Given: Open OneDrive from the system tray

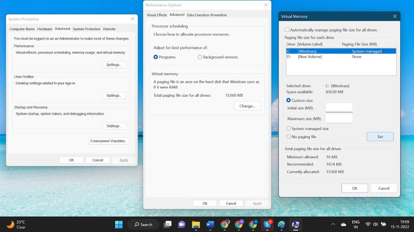Looking at the screenshot, I should pyautogui.click(x=343, y=224).
